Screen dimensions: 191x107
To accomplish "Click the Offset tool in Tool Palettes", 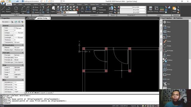I will 167,32.
